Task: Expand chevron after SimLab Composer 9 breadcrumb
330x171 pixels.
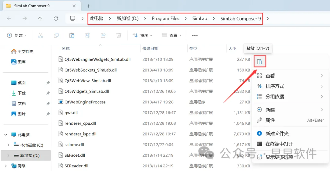Action: pos(268,19)
